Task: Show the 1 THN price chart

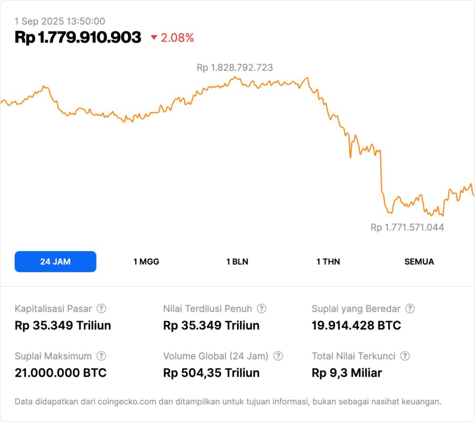Action: (x=328, y=262)
